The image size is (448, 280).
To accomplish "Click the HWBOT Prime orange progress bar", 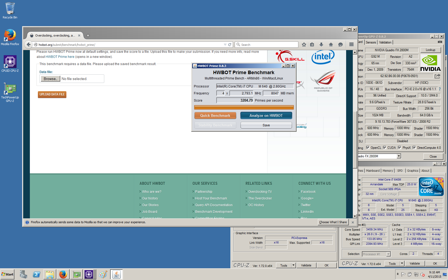I will (244, 107).
